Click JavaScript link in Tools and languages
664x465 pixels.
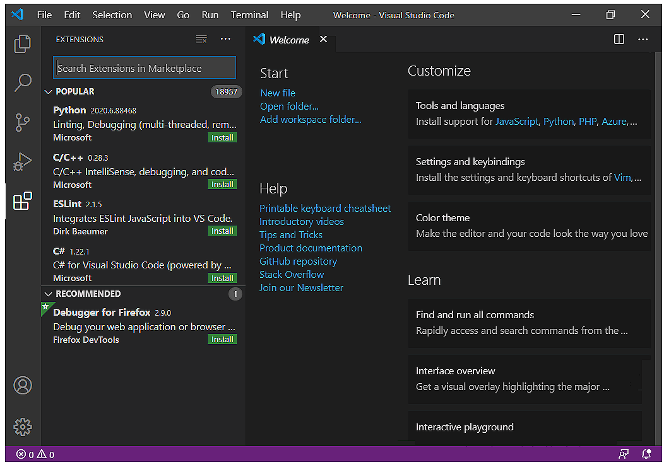(x=517, y=122)
